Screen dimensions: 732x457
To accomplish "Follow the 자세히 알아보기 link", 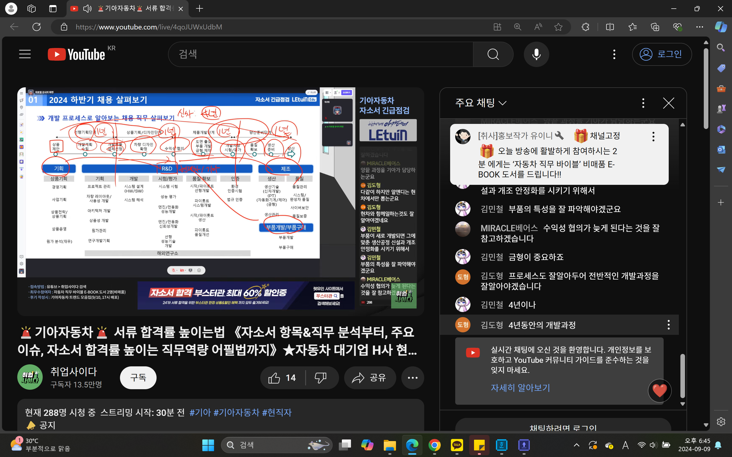I will [520, 388].
